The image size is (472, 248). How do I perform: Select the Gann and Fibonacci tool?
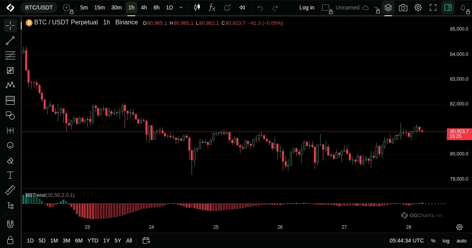coord(10,70)
